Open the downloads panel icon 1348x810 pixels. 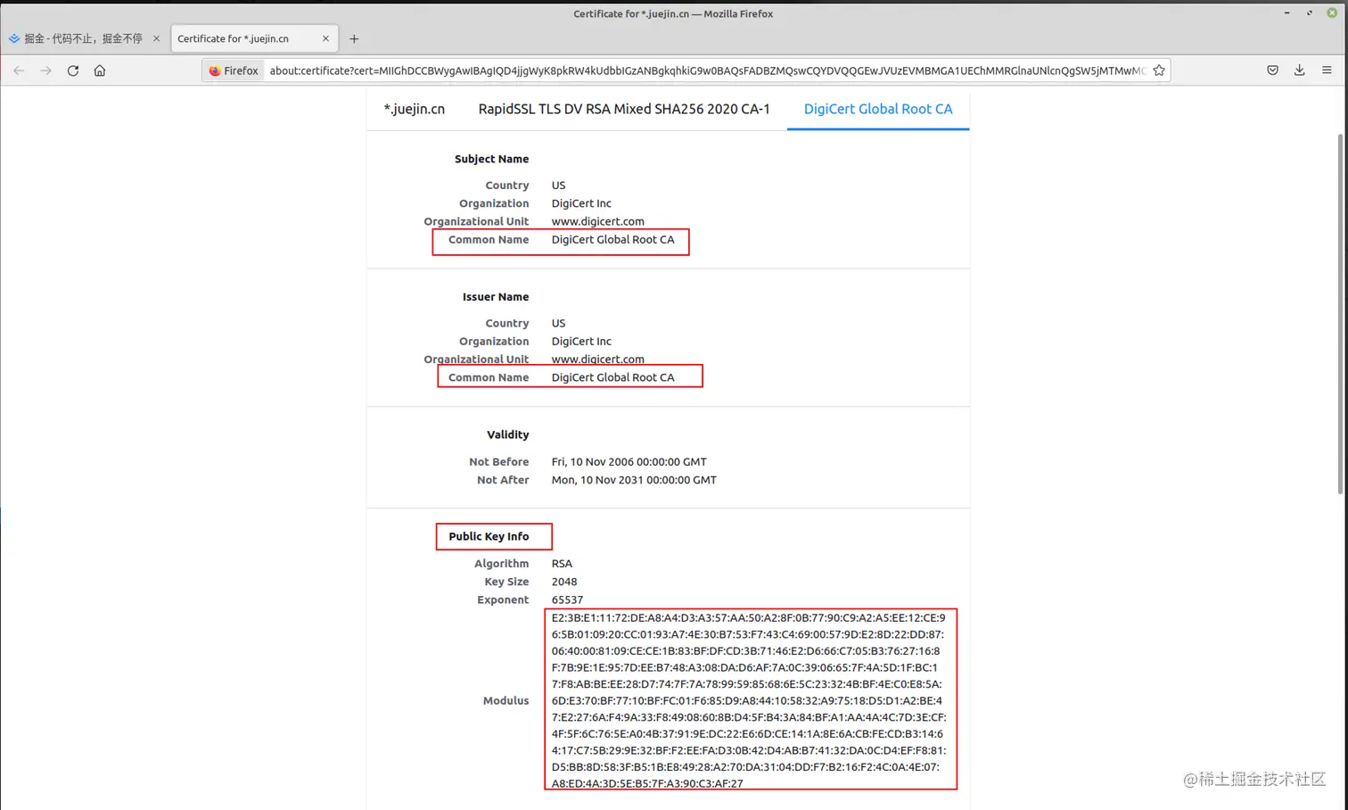tap(1299, 70)
